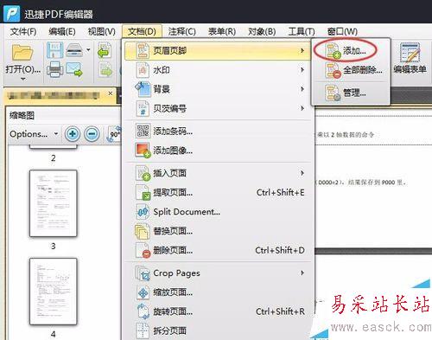432x340 pixels.
Task: Click the green back-arrow document icon
Action: click(x=105, y=50)
